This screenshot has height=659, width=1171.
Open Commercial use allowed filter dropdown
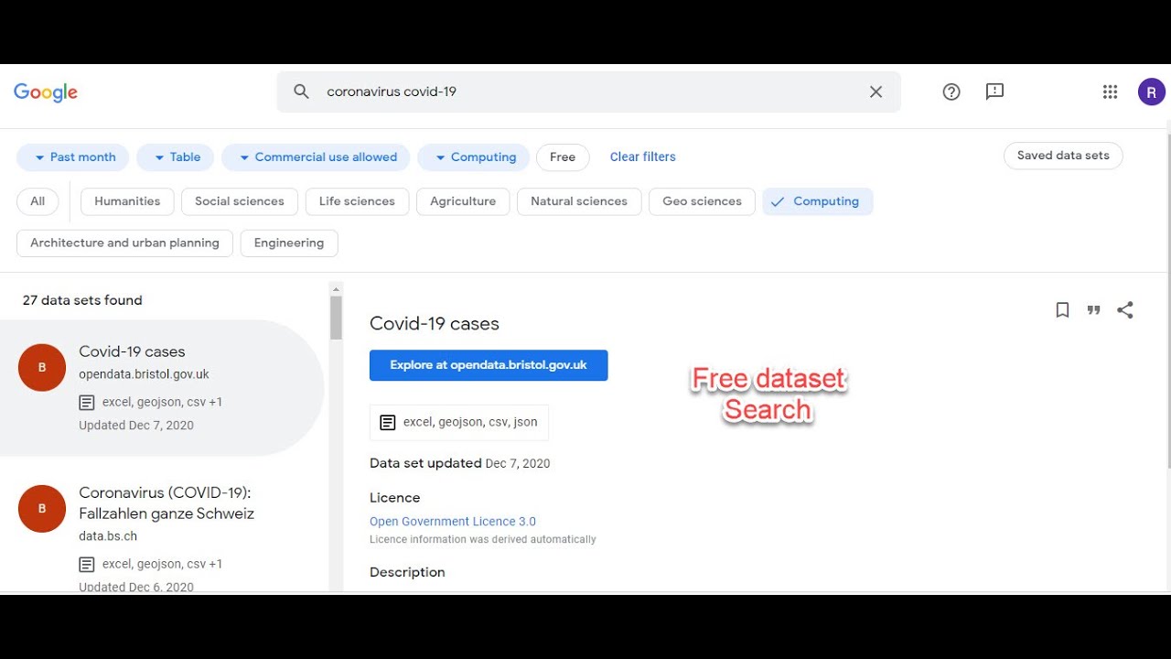tap(316, 157)
